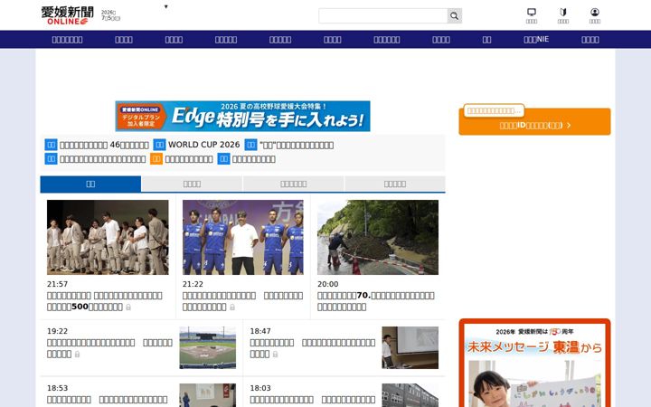Screen dimensions: 651x407
Task: Open the WORLD CUP 2026 topic link
Action: [203, 145]
